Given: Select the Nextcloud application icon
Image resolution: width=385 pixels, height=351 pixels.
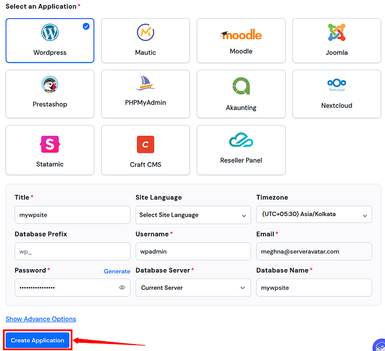Looking at the screenshot, I should tap(337, 85).
